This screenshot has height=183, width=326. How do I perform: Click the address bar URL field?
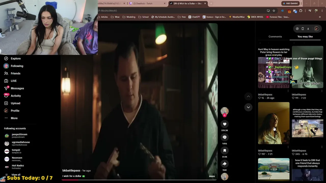[x=181, y=11]
